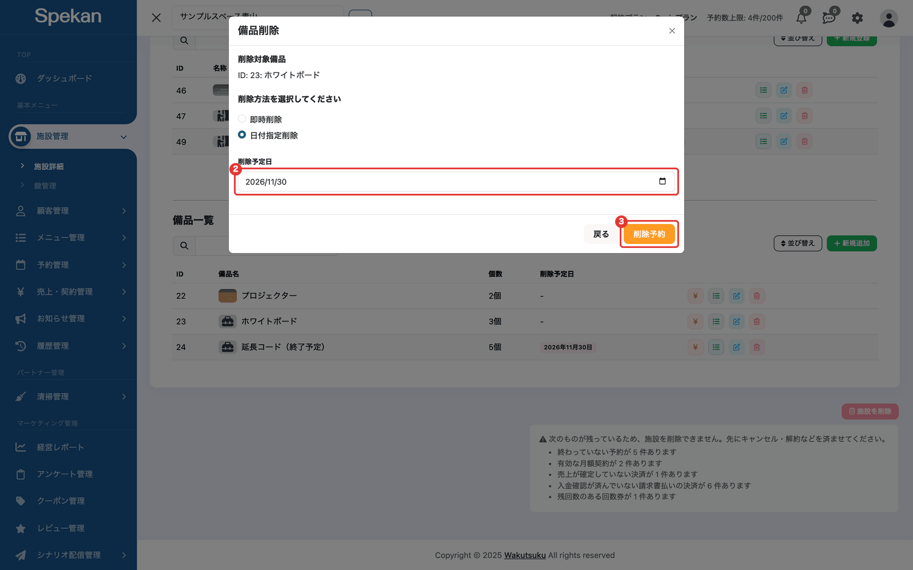Click the yen price icon for 延長コード

[696, 347]
